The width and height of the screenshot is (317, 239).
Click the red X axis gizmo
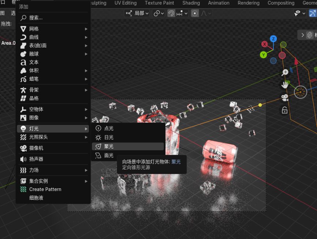[264, 44]
